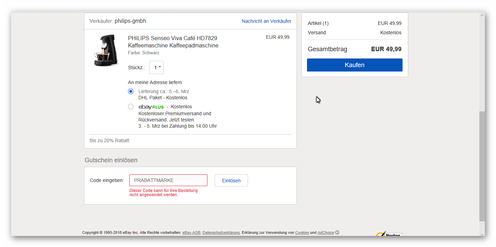Click the Kaufen button
Image resolution: width=496 pixels, height=247 pixels.
pyautogui.click(x=354, y=65)
